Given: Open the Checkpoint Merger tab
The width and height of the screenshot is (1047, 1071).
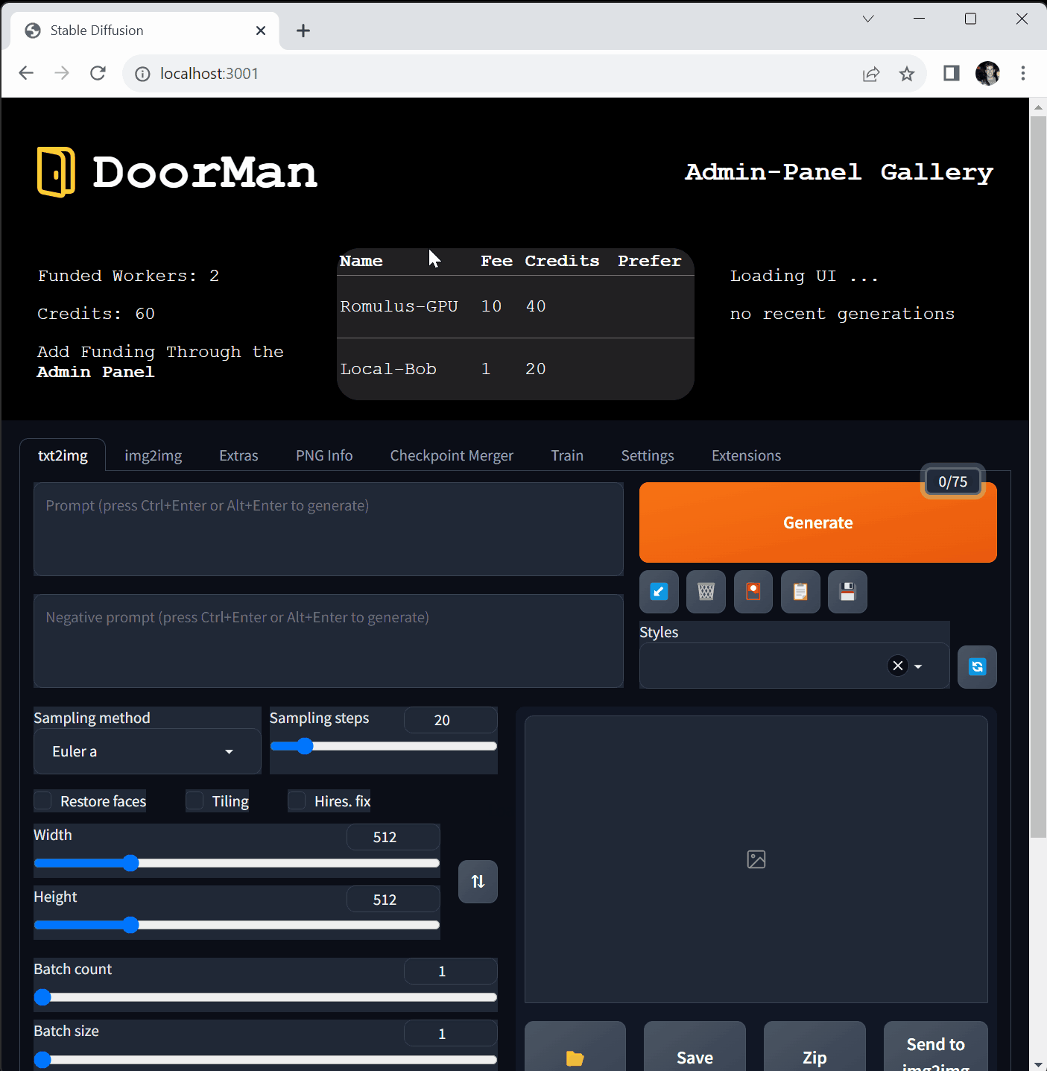Looking at the screenshot, I should click(452, 455).
